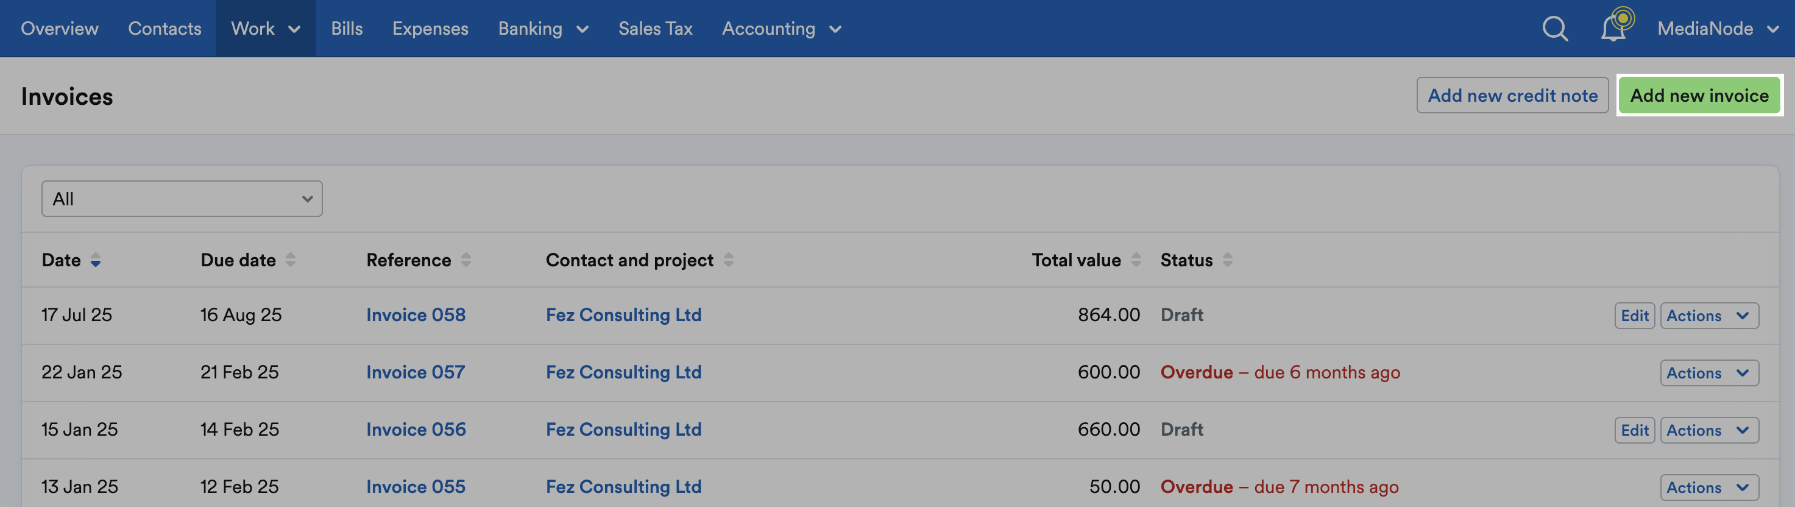Click the 17 Jul 25 date cell
Image resolution: width=1795 pixels, height=507 pixels.
click(x=77, y=315)
